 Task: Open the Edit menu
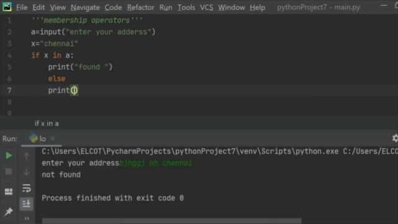pyautogui.click(x=39, y=7)
